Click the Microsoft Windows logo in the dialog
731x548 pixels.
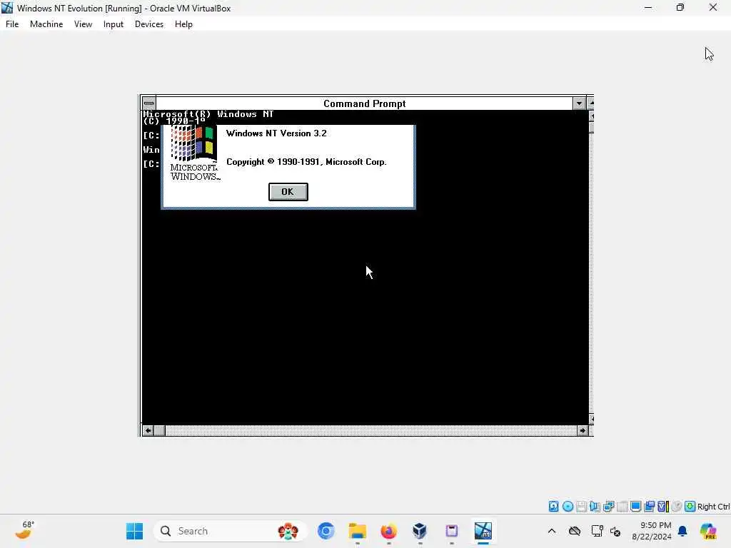coord(194,153)
